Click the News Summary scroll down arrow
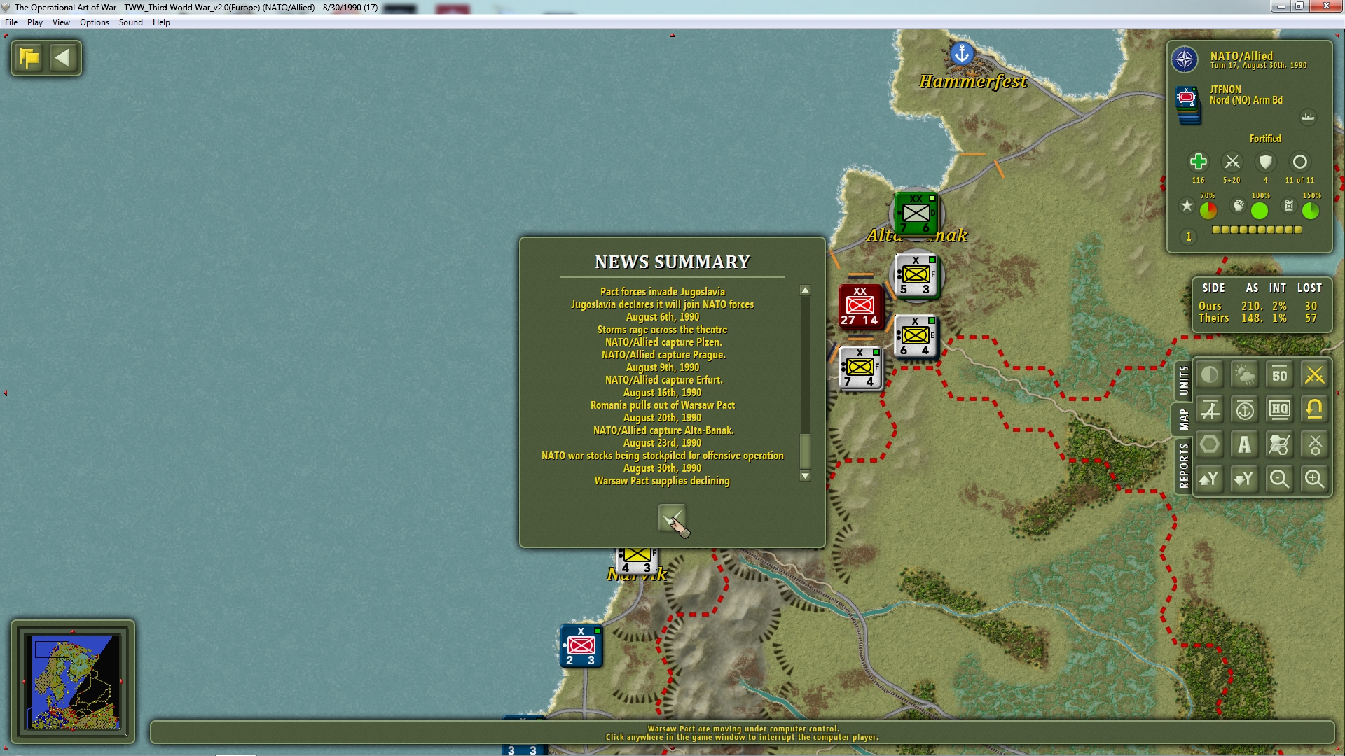The image size is (1345, 756). [805, 476]
